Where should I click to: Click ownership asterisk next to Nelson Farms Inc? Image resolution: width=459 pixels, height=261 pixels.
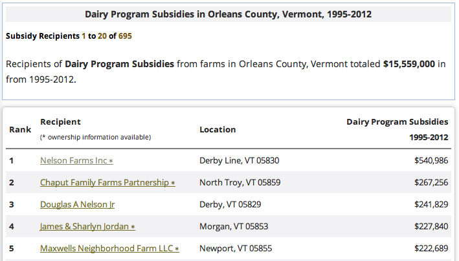pos(111,161)
